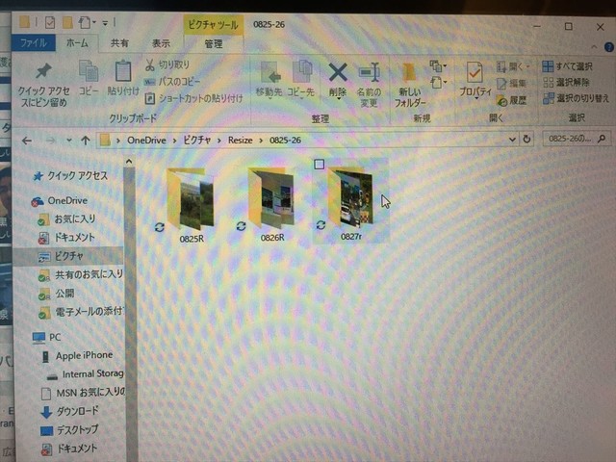616x462 pixels.
Task: Open the ファイル (File) tab
Action: (34, 42)
